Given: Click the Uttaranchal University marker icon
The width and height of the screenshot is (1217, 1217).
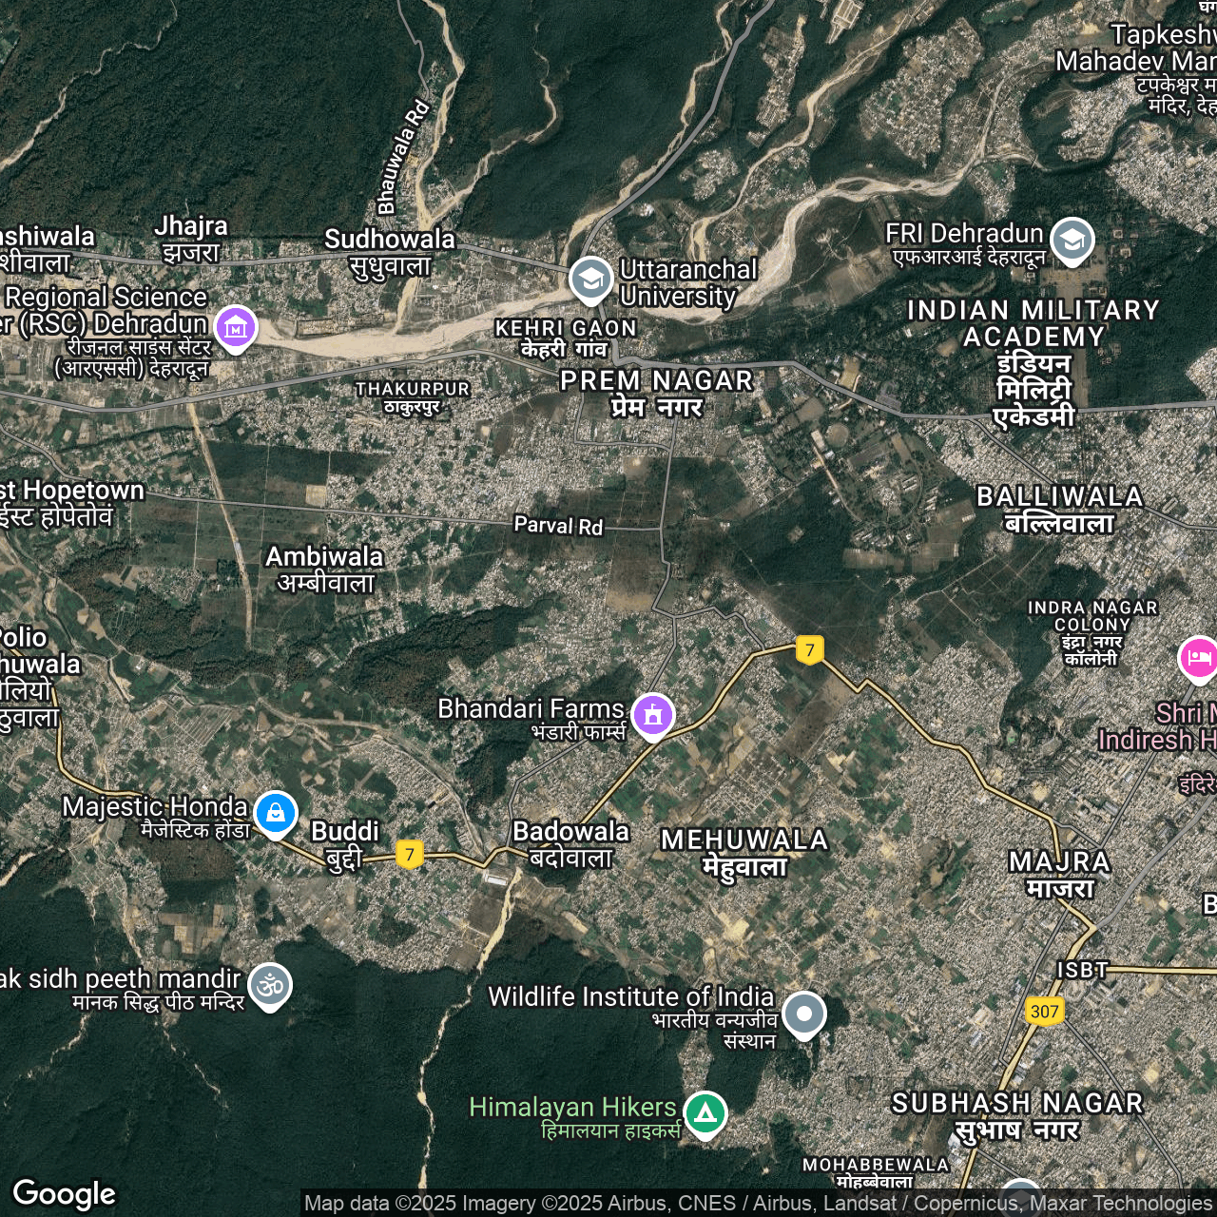Looking at the screenshot, I should pyautogui.click(x=590, y=280).
